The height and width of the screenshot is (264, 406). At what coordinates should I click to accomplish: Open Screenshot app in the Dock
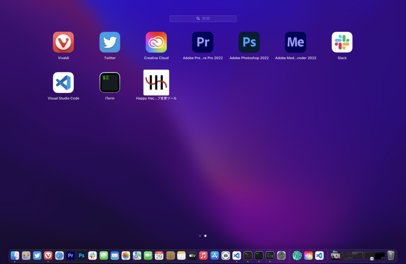coord(226,256)
